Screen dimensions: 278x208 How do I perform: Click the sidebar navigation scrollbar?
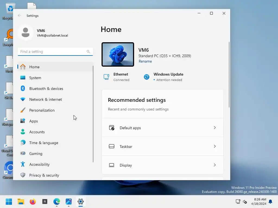(x=93, y=114)
